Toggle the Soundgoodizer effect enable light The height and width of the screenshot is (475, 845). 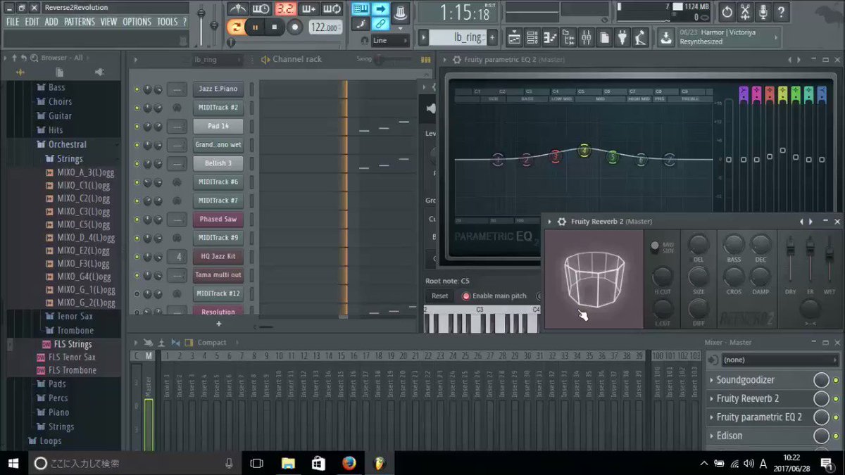[836, 380]
